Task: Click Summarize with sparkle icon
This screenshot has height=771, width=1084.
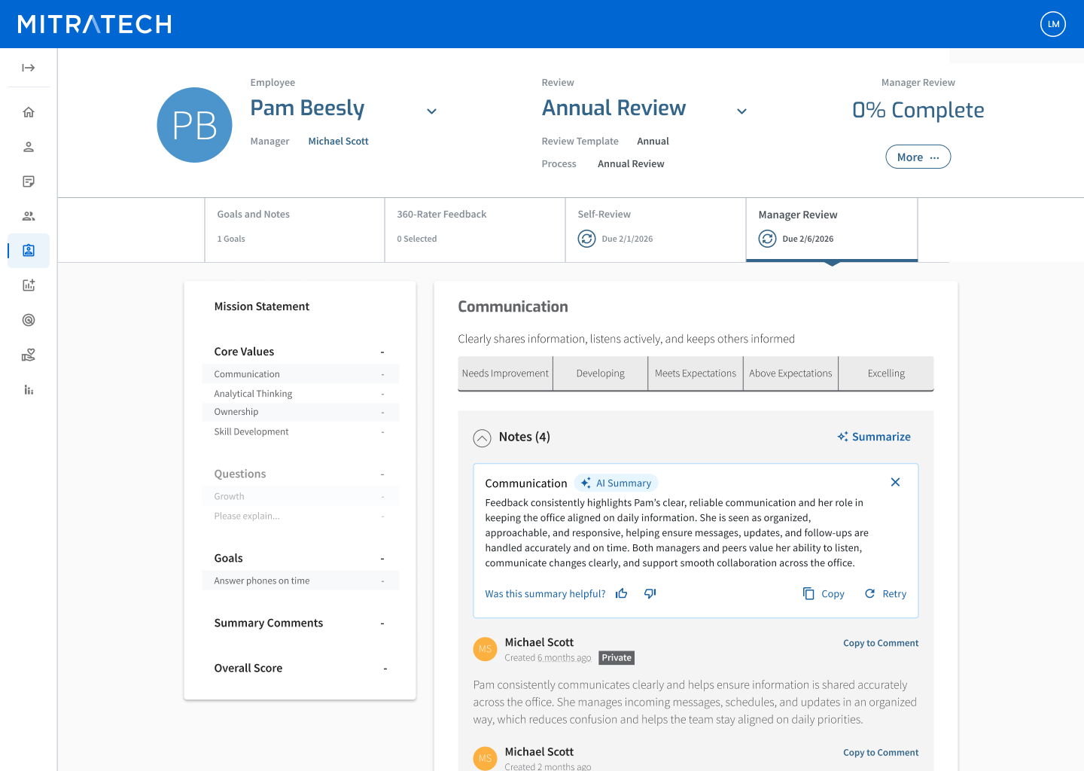Action: coord(874,437)
